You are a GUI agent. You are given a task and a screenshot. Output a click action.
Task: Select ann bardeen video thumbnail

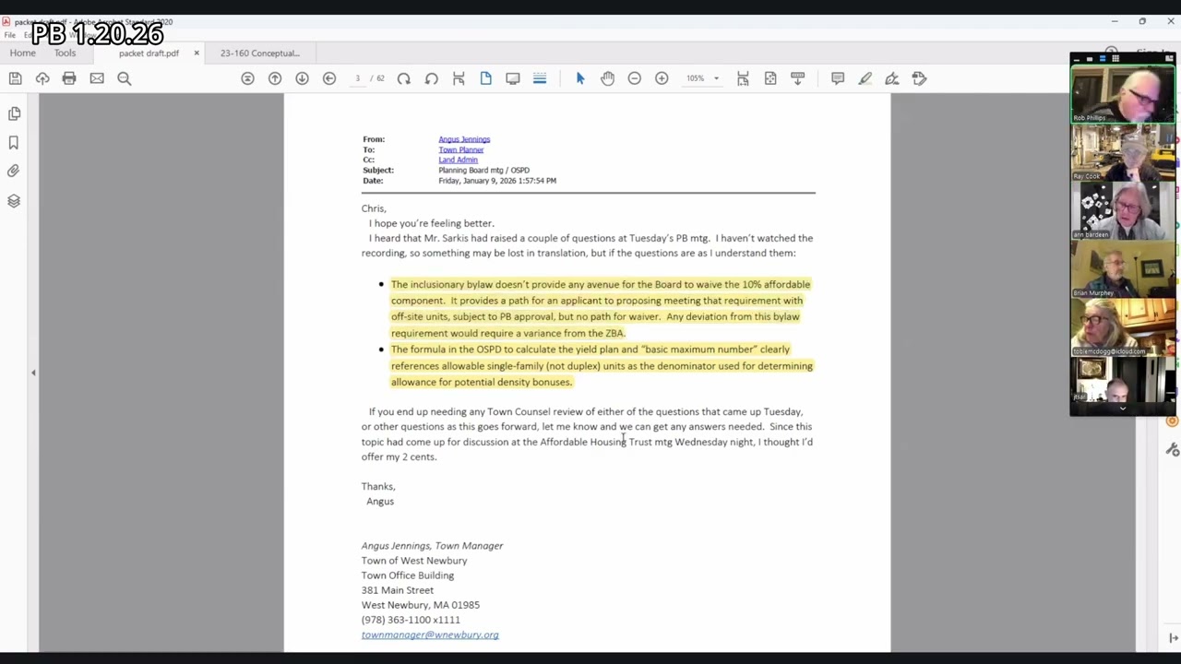click(1123, 210)
